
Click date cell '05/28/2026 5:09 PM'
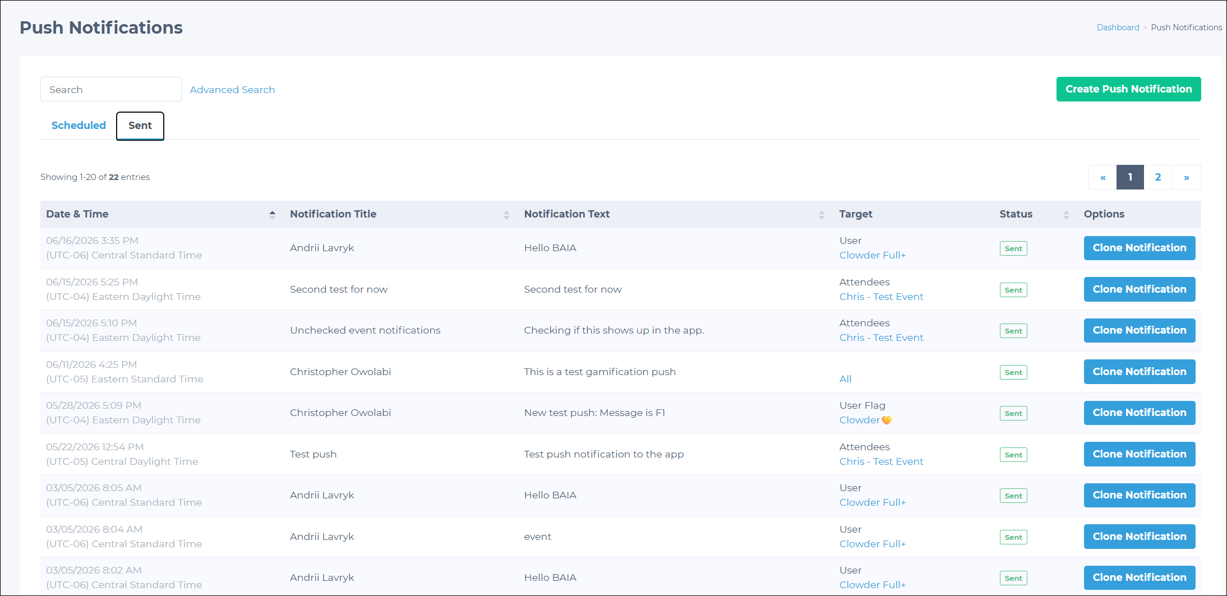94,405
